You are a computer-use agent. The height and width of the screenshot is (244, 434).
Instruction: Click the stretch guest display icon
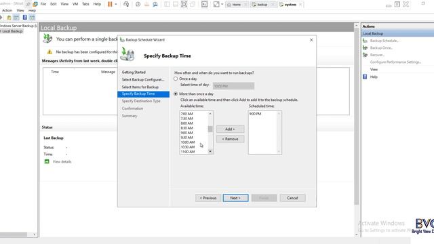coord(216,4)
